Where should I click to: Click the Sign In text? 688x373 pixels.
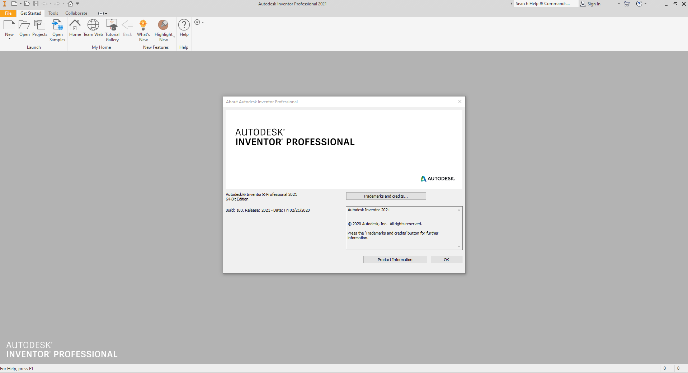[x=594, y=4]
